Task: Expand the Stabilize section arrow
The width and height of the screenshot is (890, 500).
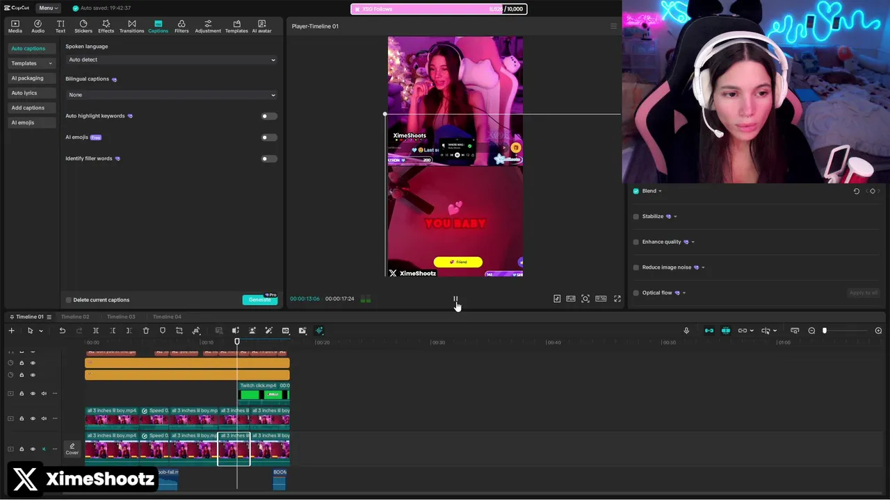Action: pos(675,217)
